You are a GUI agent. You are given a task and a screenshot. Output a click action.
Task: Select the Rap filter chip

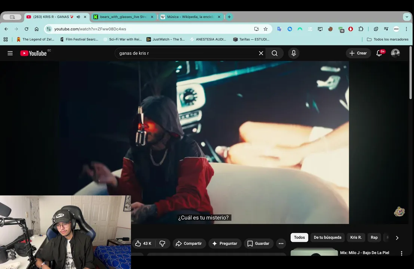click(x=374, y=237)
